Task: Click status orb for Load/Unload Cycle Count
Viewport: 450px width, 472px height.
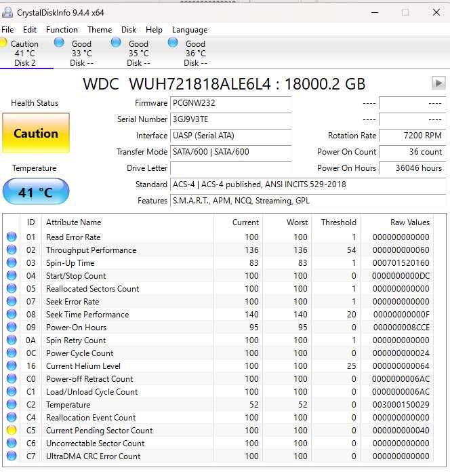Action: (12, 391)
